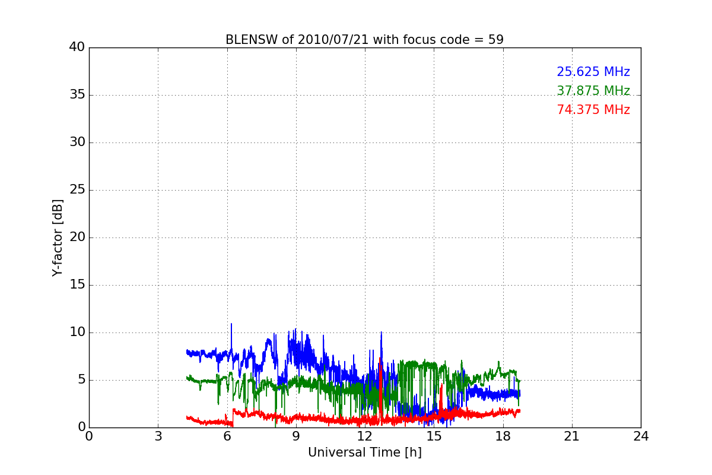712x475 pixels.
Task: Click the y-axis tick label 15
Action: tap(77, 285)
